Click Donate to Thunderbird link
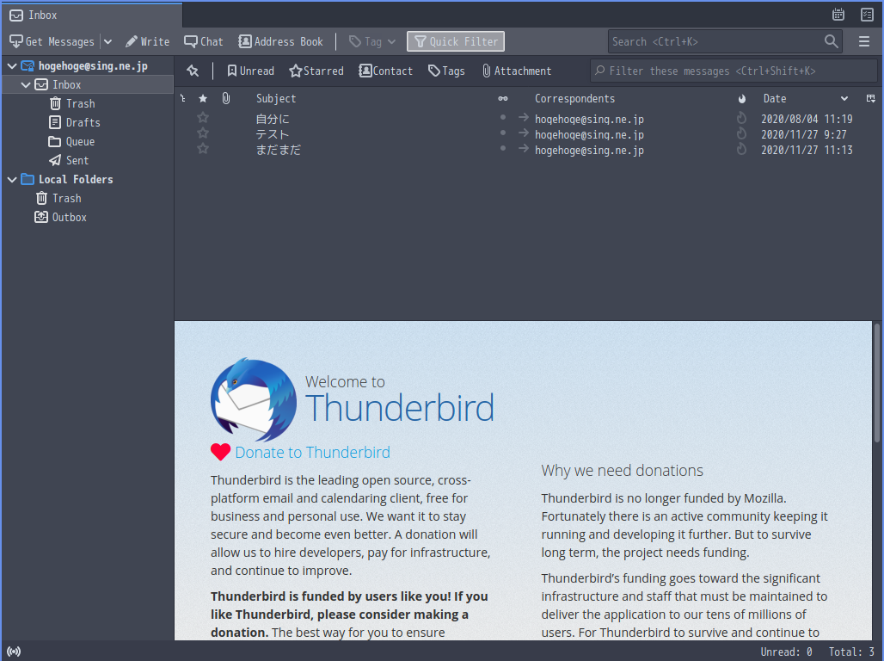This screenshot has height=661, width=884. tap(312, 452)
